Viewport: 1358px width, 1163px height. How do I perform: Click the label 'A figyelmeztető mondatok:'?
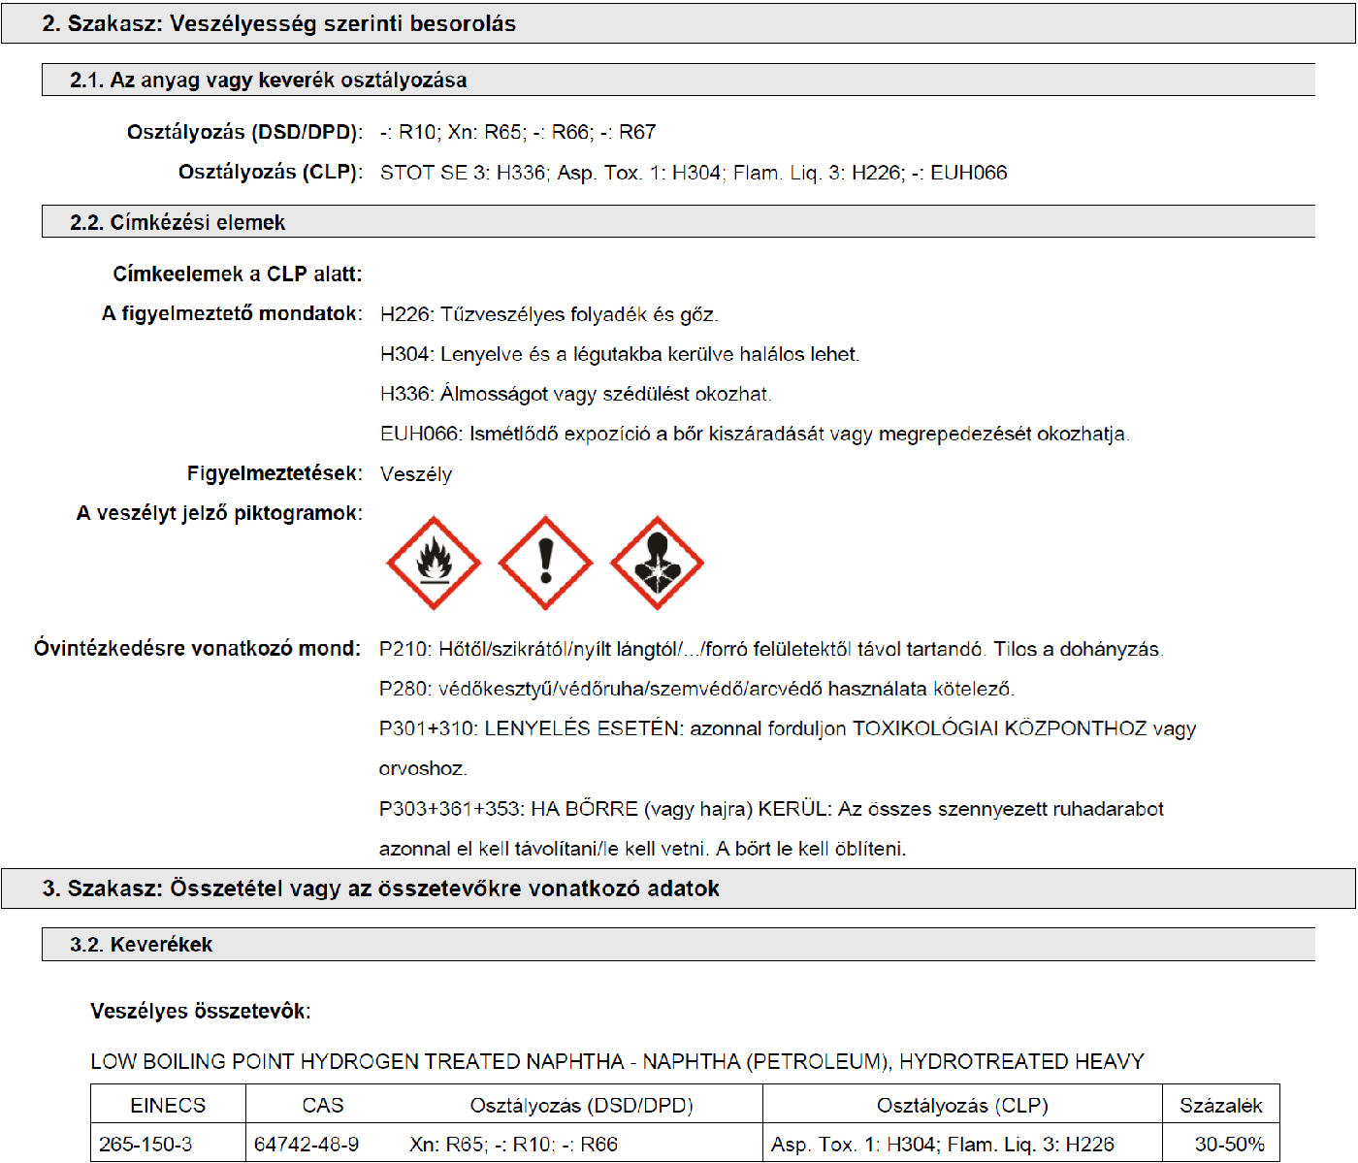click(x=232, y=314)
